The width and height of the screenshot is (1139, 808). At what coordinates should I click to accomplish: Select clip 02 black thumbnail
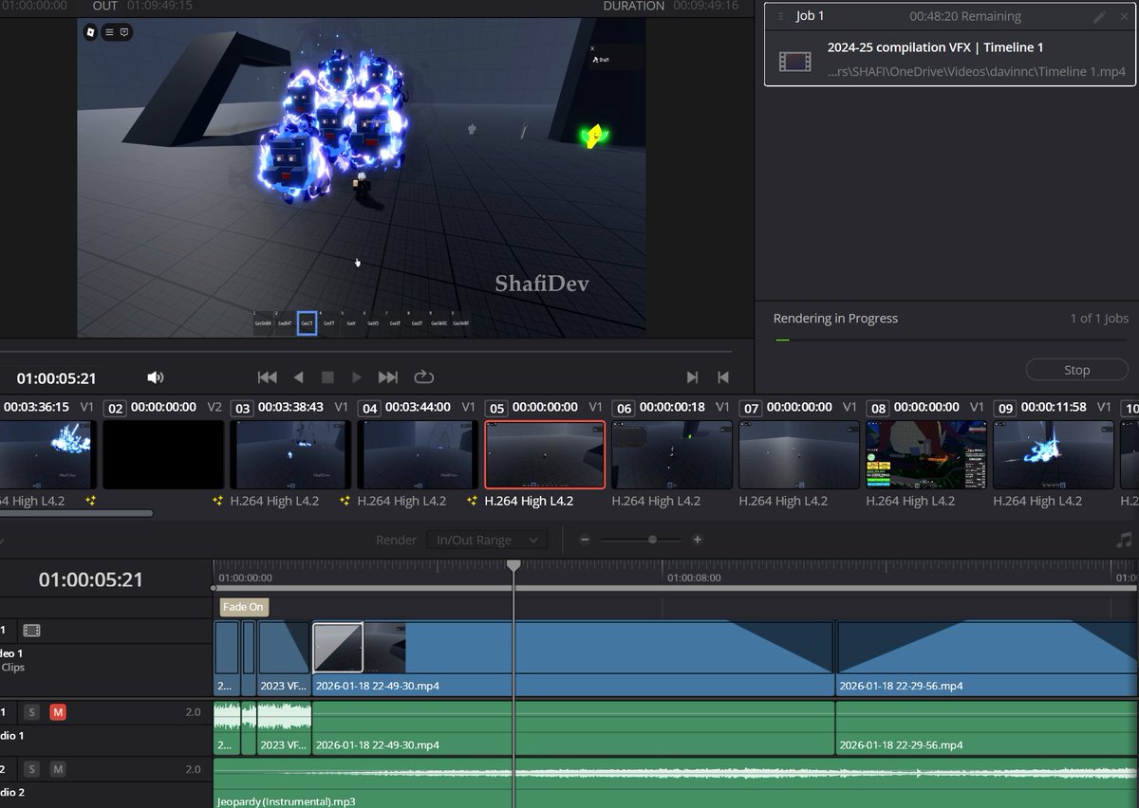[163, 455]
